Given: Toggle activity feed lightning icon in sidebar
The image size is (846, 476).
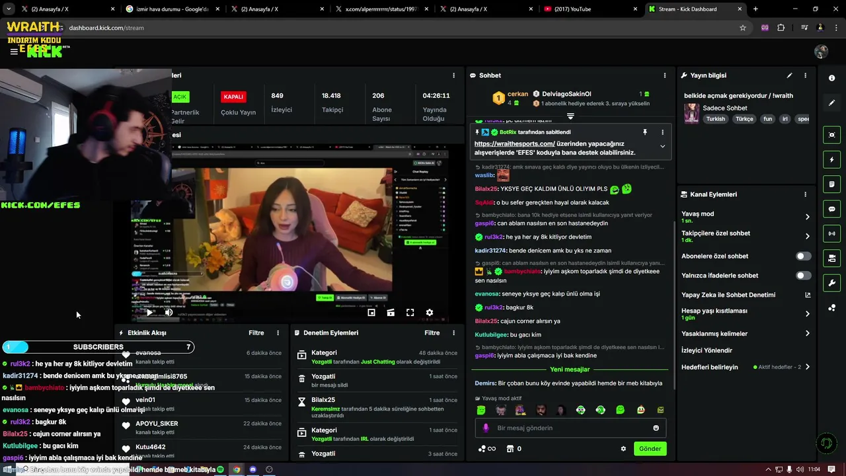Looking at the screenshot, I should tap(831, 159).
